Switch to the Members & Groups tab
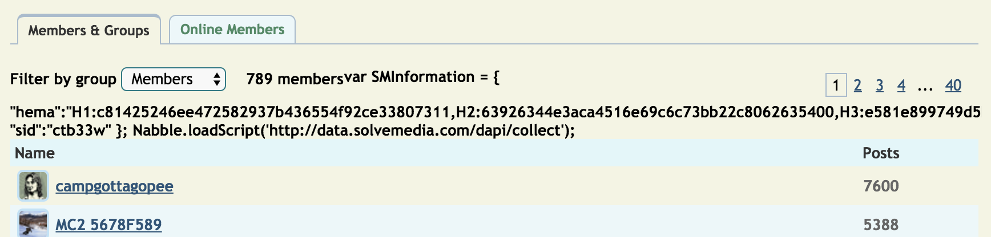 (88, 30)
